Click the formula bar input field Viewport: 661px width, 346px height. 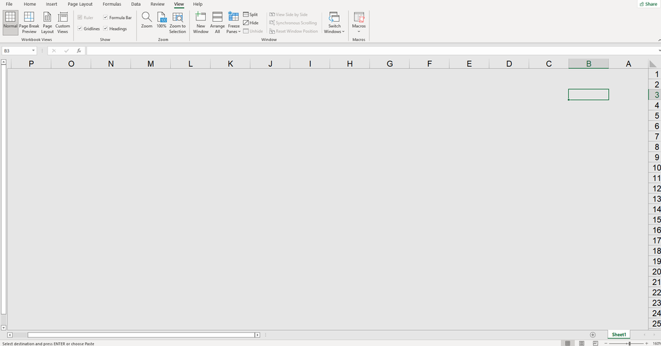coord(371,50)
